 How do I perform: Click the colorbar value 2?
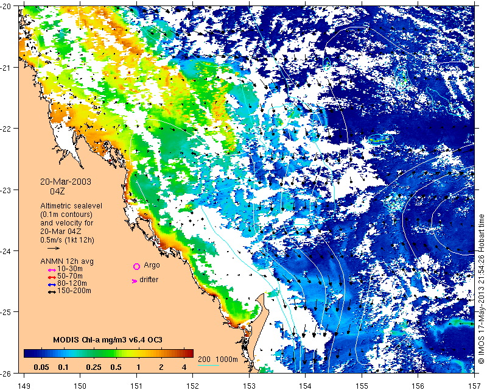[161, 367]
